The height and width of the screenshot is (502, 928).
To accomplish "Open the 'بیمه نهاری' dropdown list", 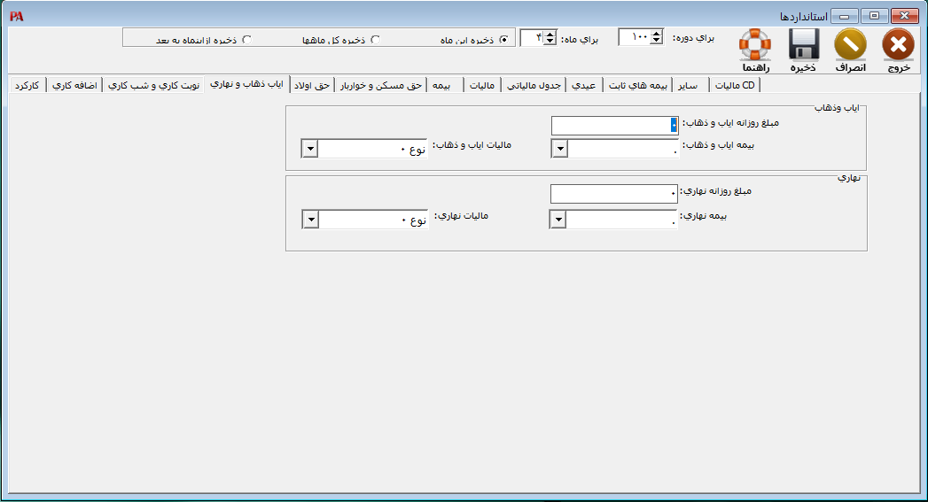I will click(x=558, y=219).
